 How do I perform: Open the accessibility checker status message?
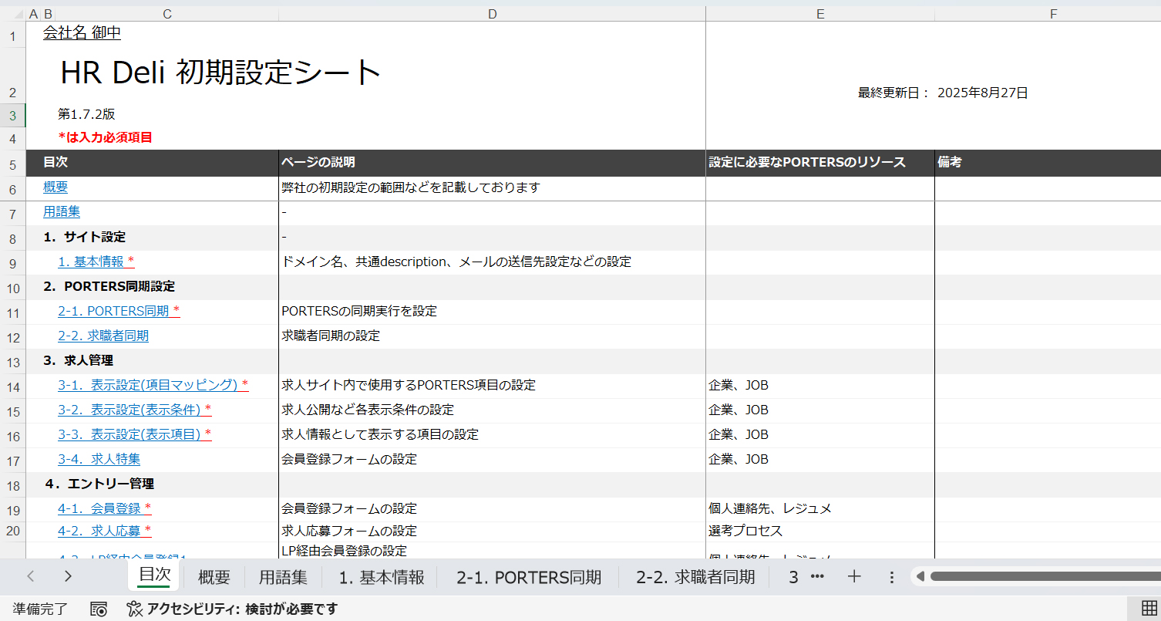(x=232, y=609)
